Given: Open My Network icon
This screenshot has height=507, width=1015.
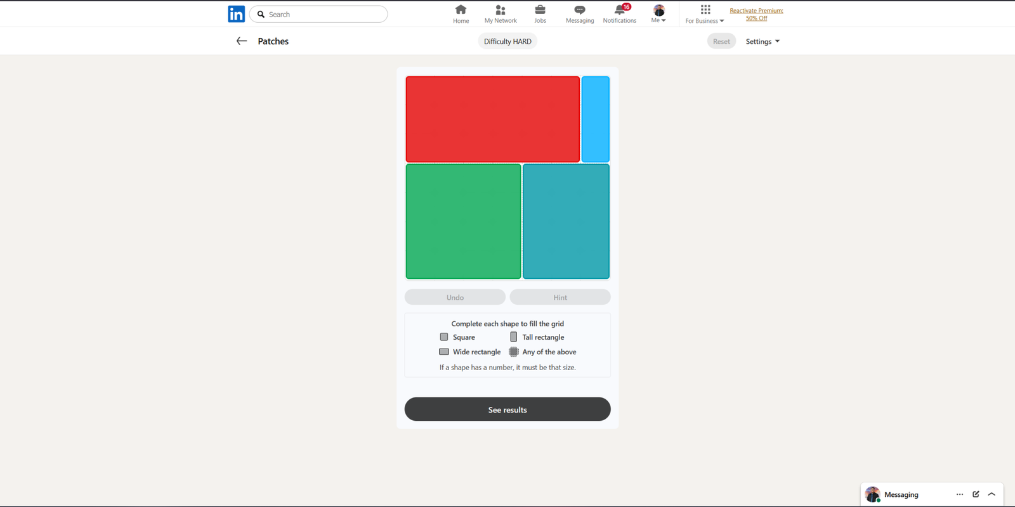Looking at the screenshot, I should [x=501, y=10].
